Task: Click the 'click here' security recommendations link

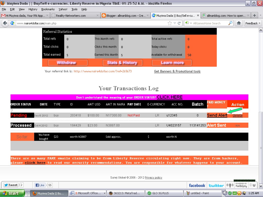Action: click(35, 163)
